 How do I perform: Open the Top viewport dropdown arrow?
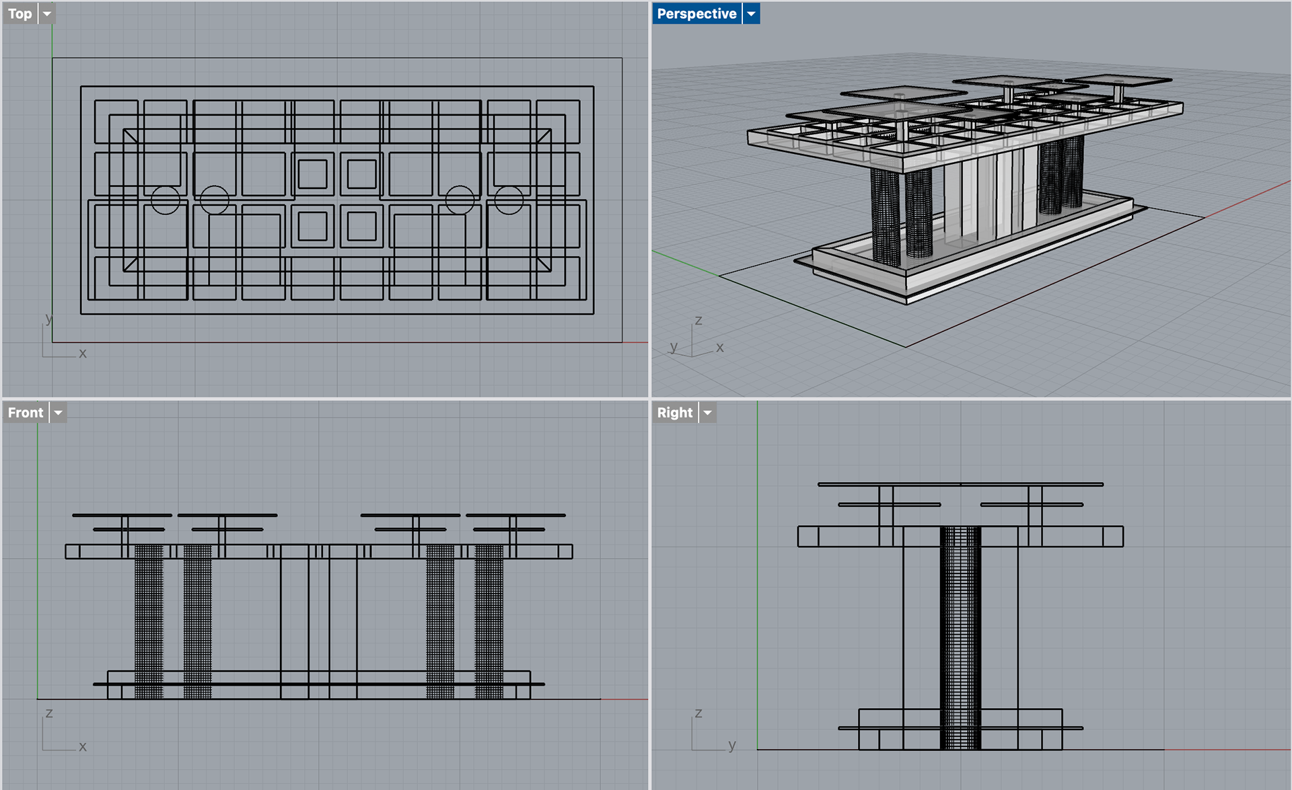click(x=47, y=13)
